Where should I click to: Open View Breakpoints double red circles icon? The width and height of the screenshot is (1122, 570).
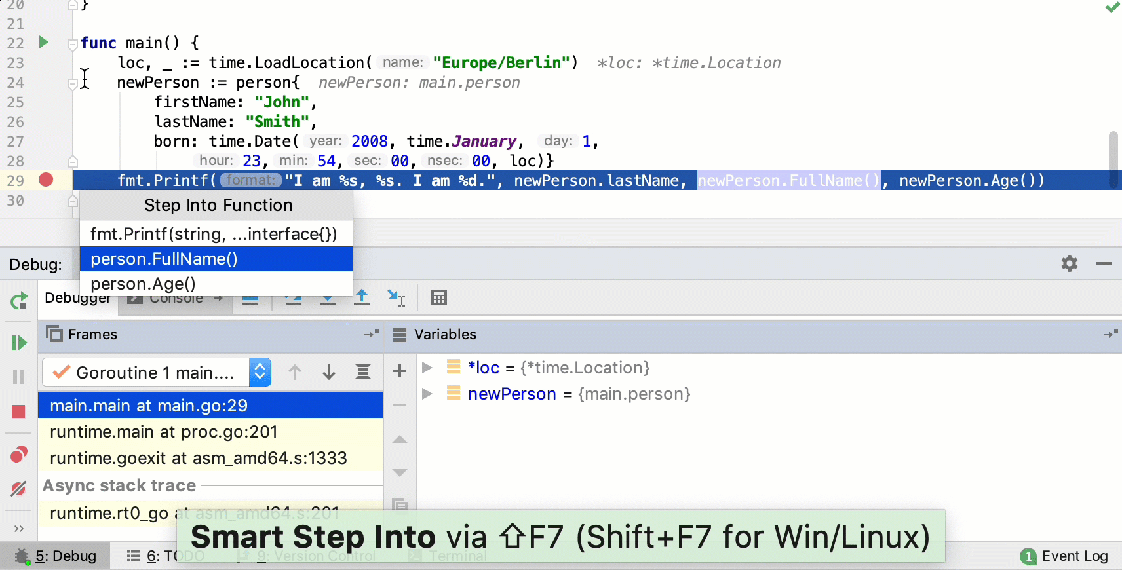click(x=19, y=454)
